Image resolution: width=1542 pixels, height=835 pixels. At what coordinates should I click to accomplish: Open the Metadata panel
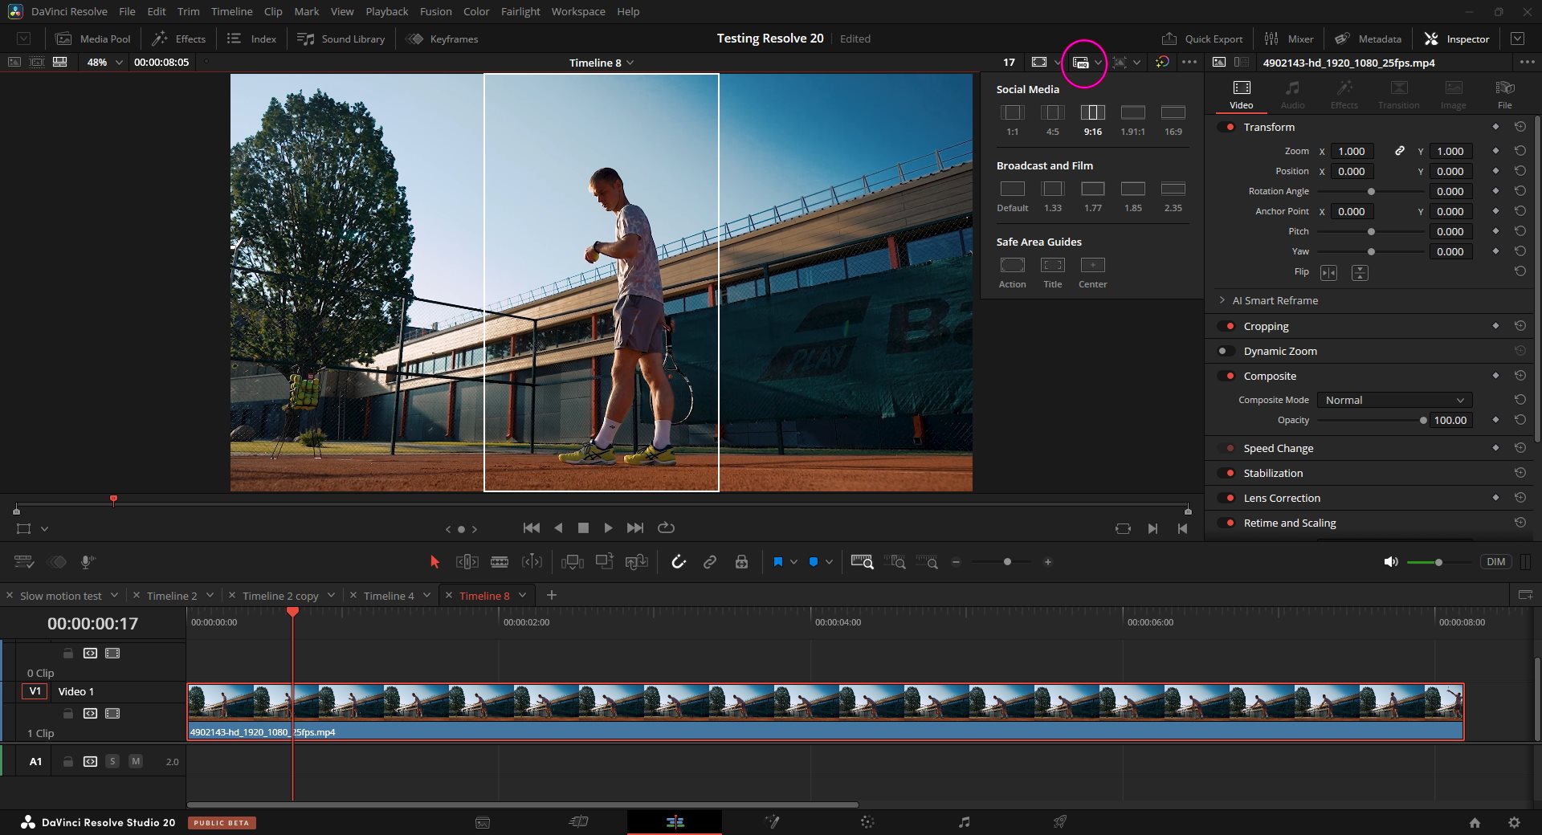pos(1368,39)
